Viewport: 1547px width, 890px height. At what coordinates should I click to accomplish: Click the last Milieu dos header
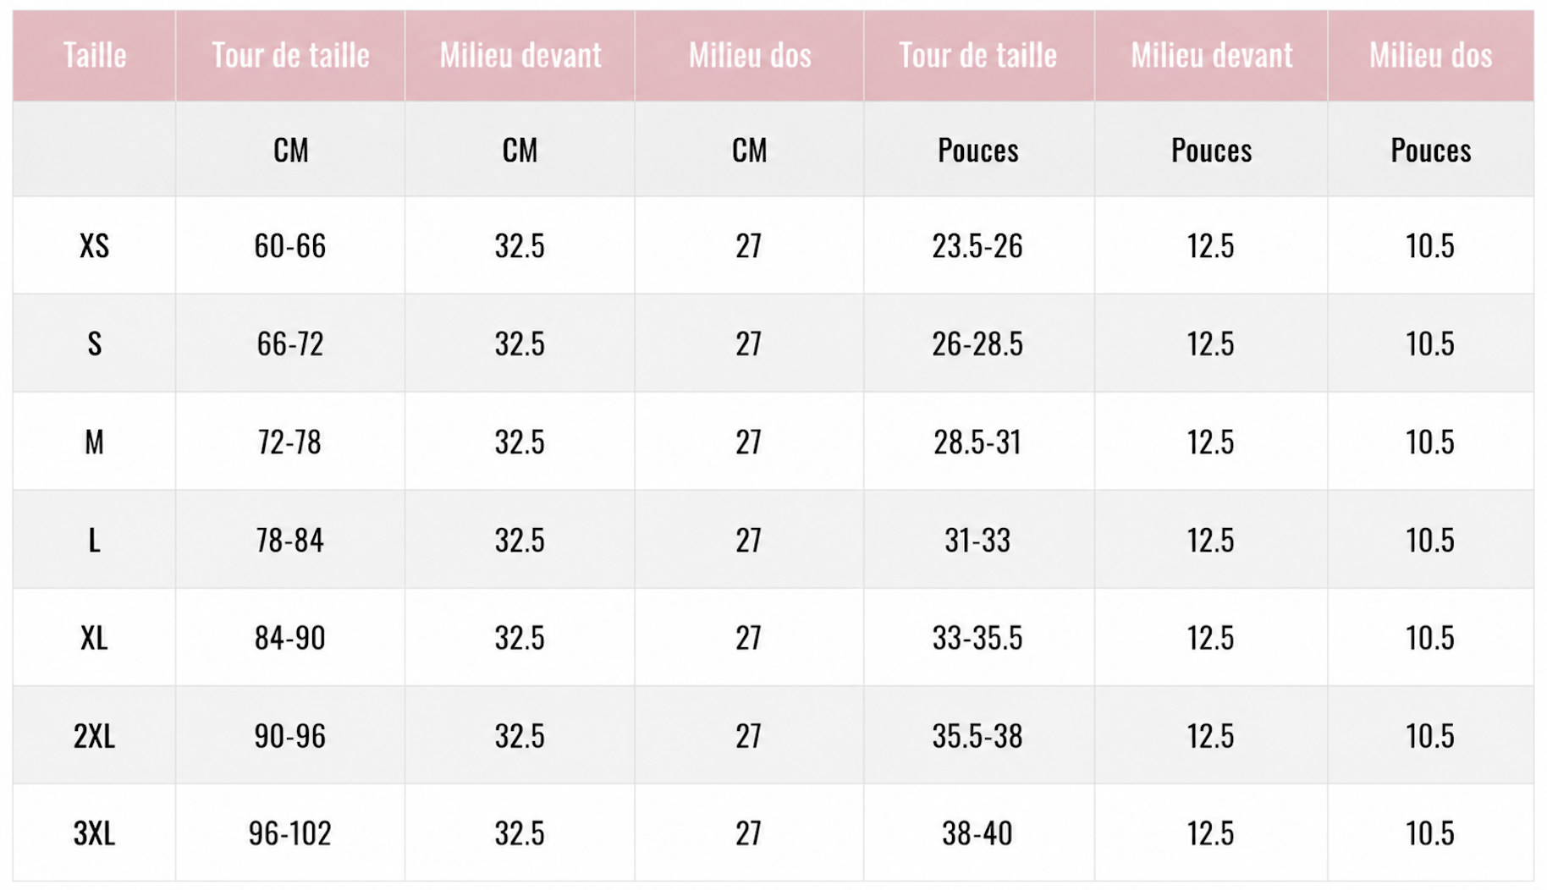coord(1431,56)
